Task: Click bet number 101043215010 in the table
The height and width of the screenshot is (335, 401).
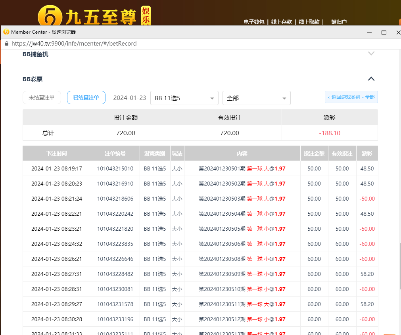Action: 115,168
